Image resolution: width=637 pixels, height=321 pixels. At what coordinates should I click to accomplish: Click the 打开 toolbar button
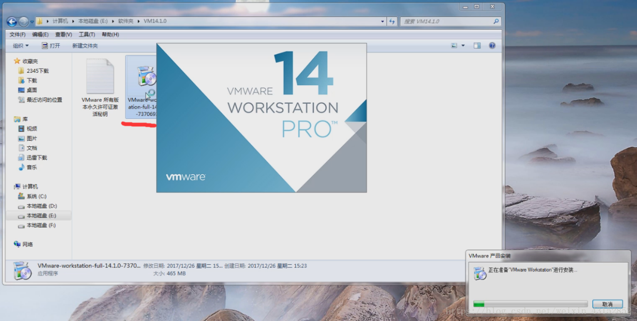tap(51, 46)
